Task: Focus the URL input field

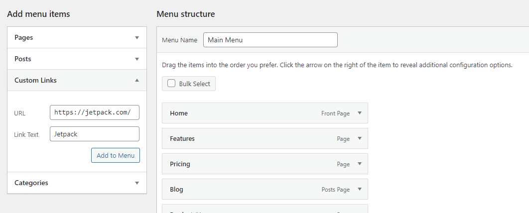Action: 95,112
